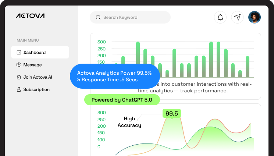
Task: Click the Join Actova AI clipboard icon
Action: coord(19,77)
